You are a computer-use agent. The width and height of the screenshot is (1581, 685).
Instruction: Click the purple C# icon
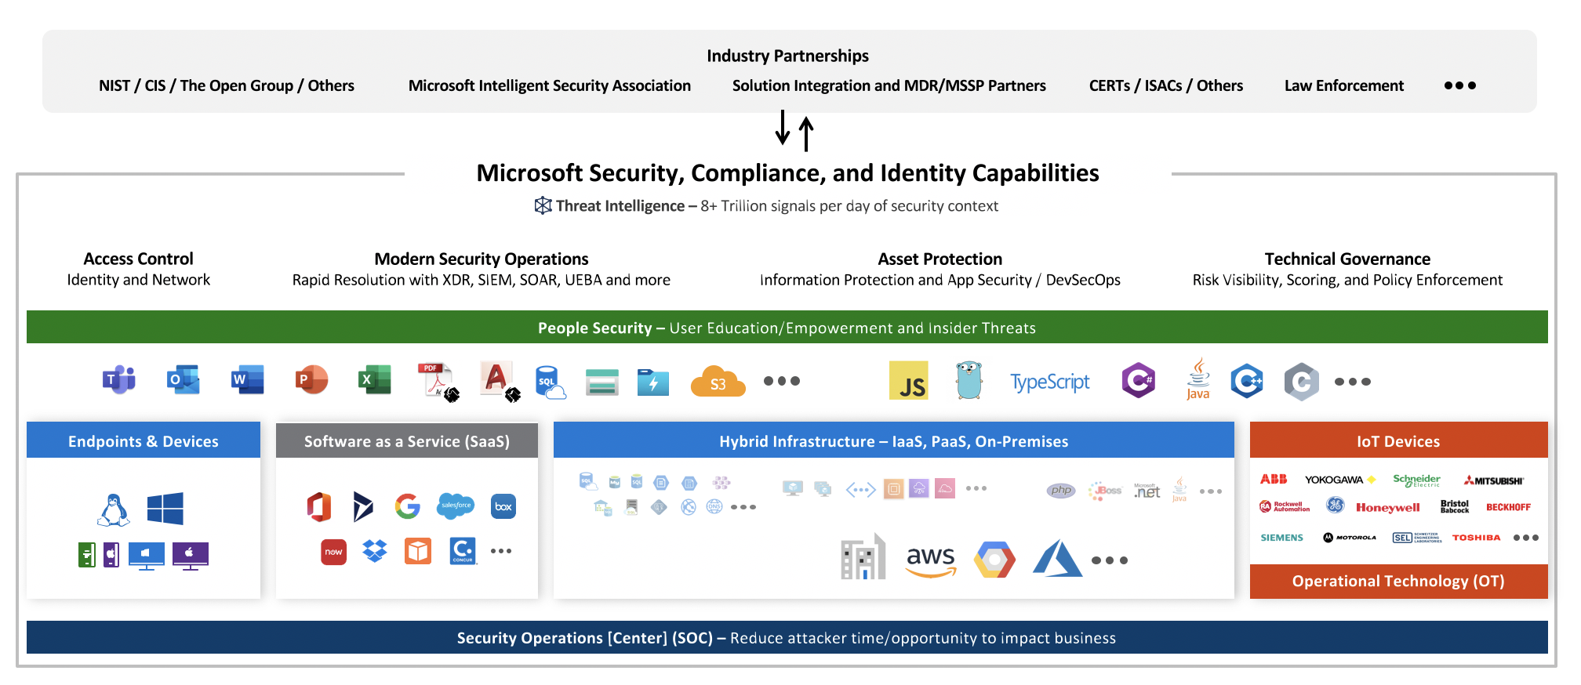[1139, 381]
